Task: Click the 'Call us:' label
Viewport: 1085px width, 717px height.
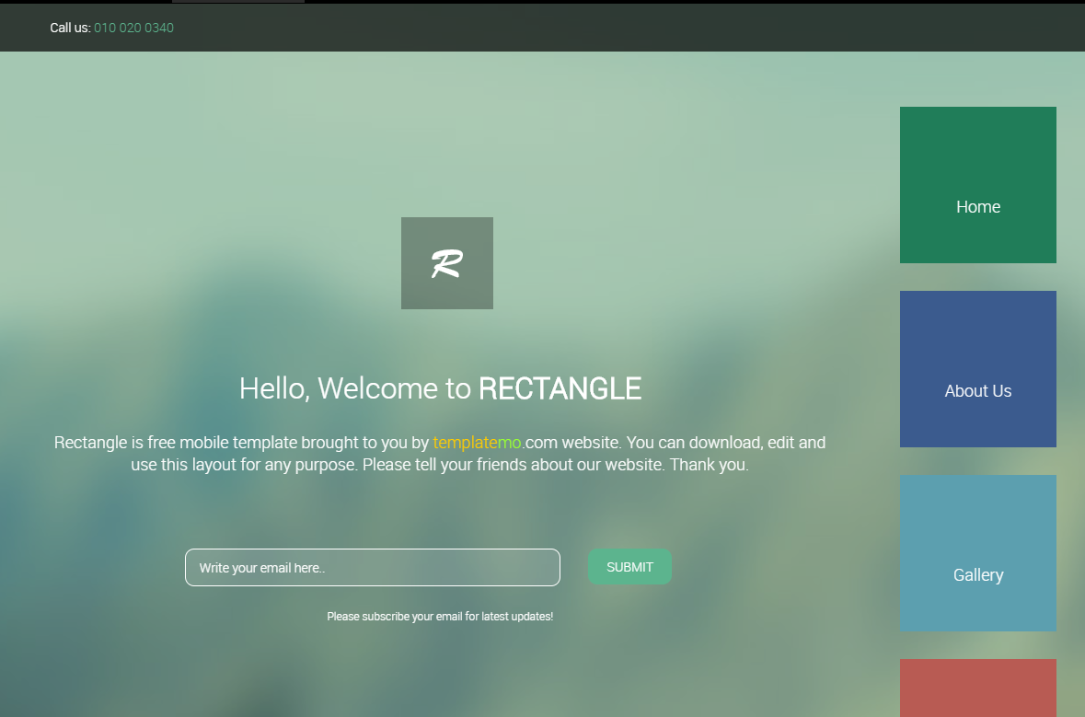Action: pyautogui.click(x=70, y=28)
